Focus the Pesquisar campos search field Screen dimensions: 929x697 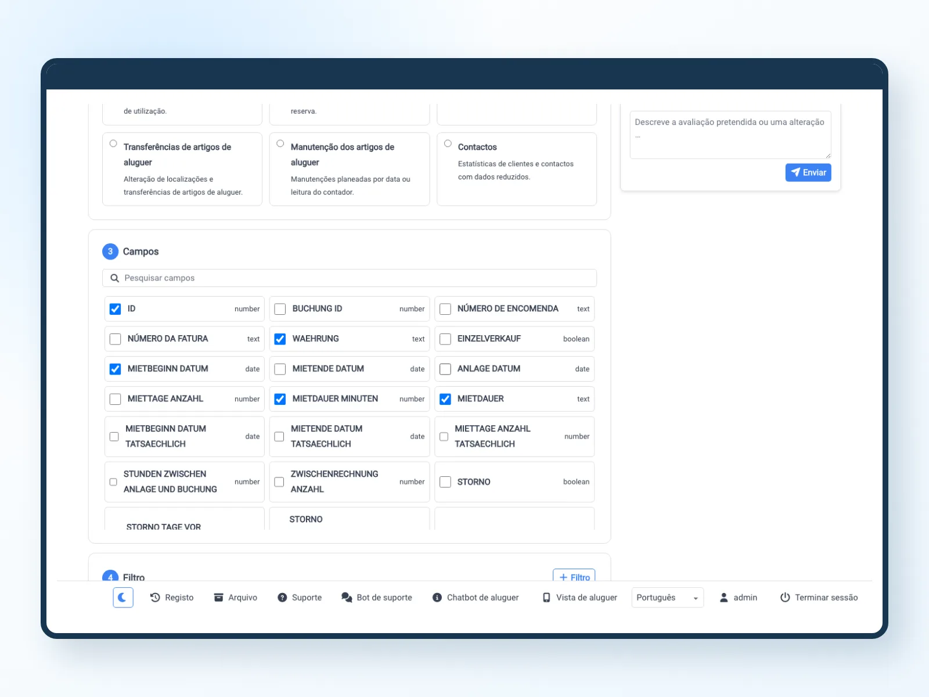[350, 278]
